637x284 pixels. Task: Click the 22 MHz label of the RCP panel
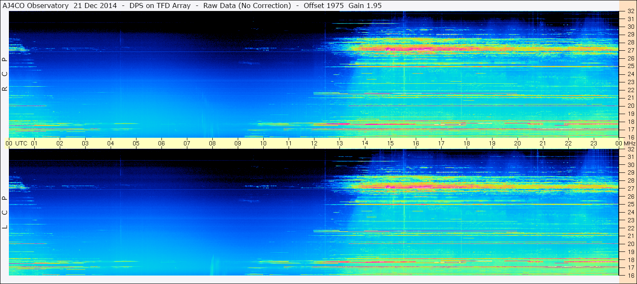pyautogui.click(x=630, y=90)
